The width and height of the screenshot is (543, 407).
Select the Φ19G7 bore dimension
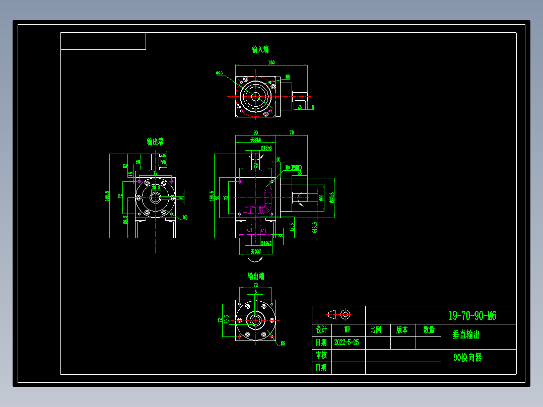(266, 243)
